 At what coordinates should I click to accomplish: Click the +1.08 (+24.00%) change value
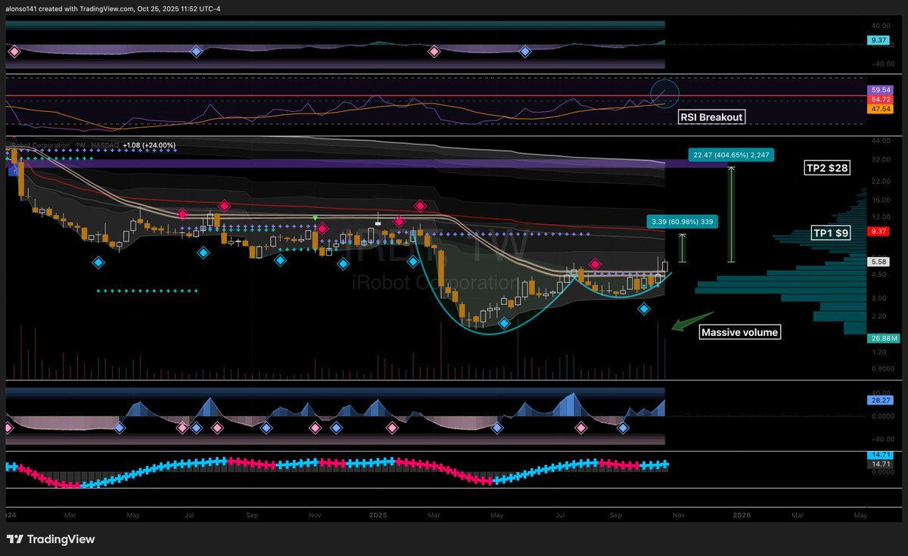pos(149,145)
